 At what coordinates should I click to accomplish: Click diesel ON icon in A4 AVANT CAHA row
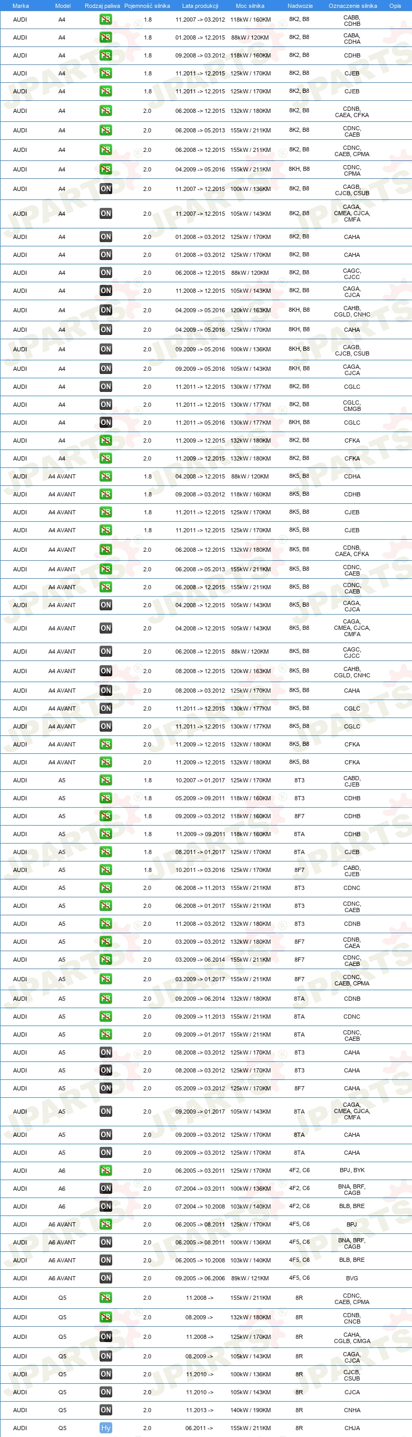tap(106, 690)
